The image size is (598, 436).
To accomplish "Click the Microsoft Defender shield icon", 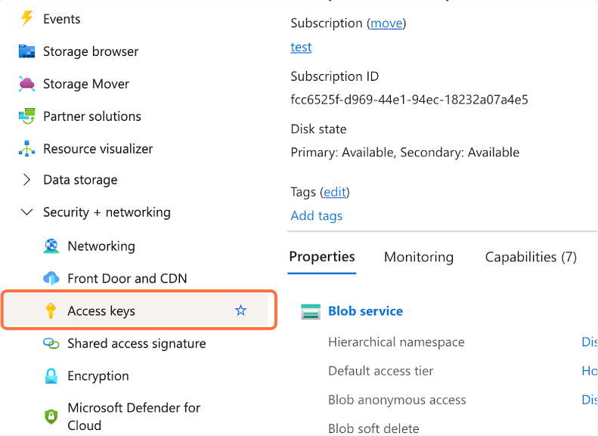I will click(x=51, y=416).
